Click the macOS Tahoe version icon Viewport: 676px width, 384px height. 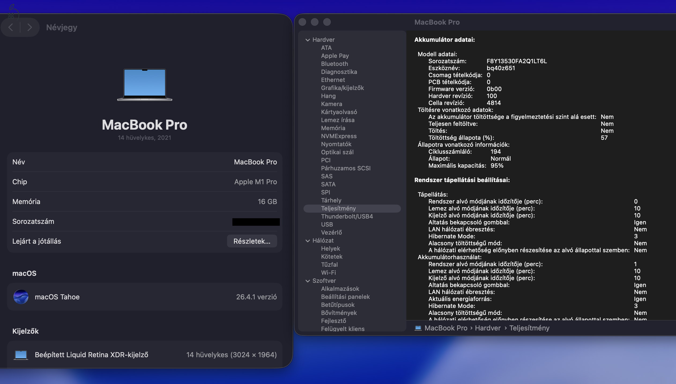(x=21, y=297)
